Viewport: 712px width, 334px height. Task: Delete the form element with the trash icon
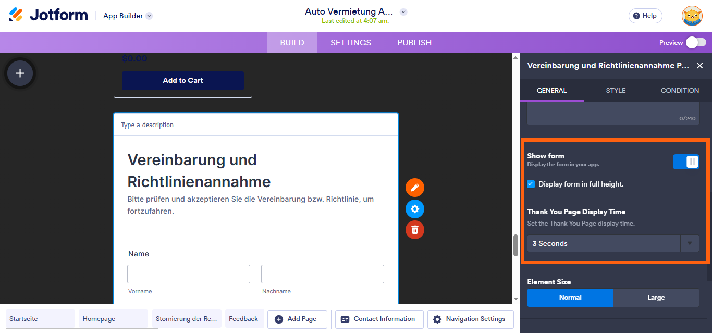point(414,230)
